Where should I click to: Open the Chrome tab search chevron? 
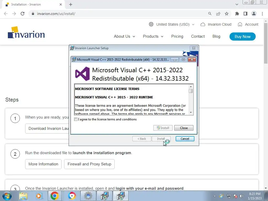(237, 4)
